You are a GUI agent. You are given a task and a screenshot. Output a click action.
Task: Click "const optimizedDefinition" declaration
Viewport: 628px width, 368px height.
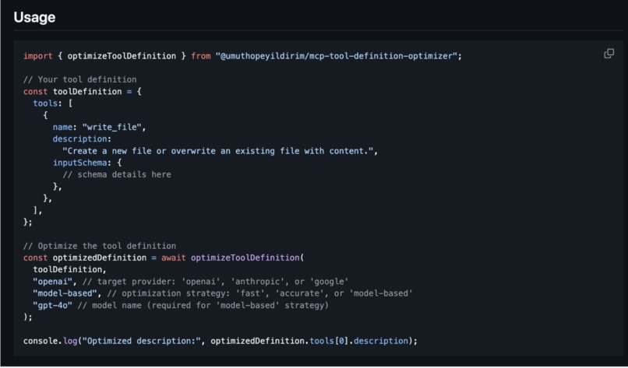pos(84,258)
